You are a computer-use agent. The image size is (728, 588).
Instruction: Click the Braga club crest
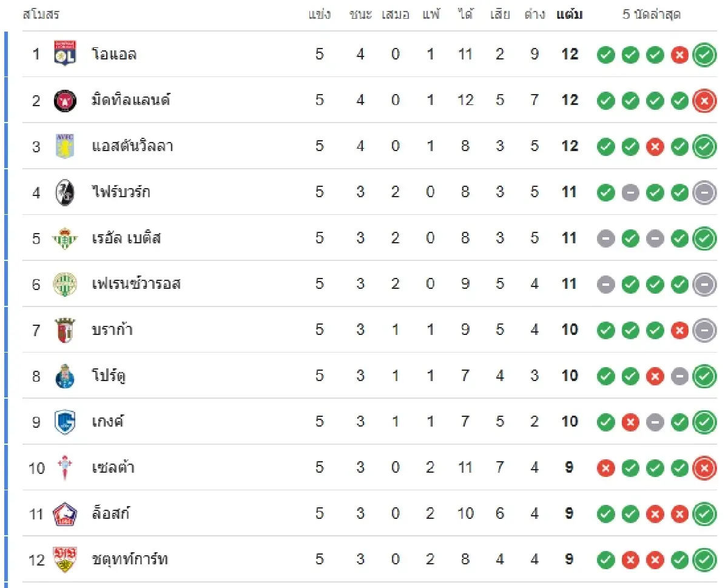click(x=64, y=330)
